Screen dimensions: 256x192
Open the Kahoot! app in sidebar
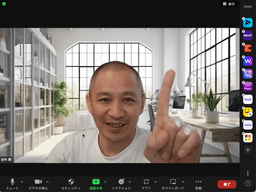248,36
